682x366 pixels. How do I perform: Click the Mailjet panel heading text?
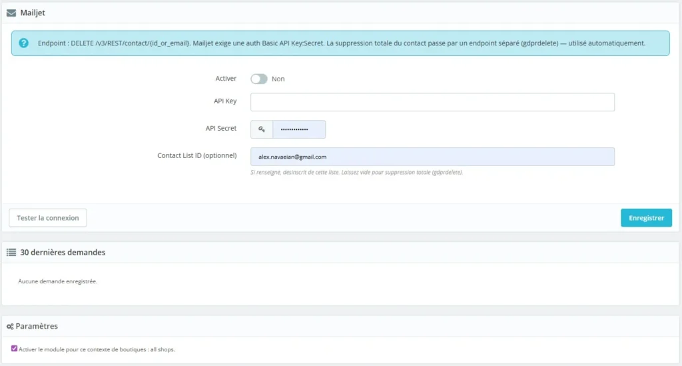(x=33, y=13)
